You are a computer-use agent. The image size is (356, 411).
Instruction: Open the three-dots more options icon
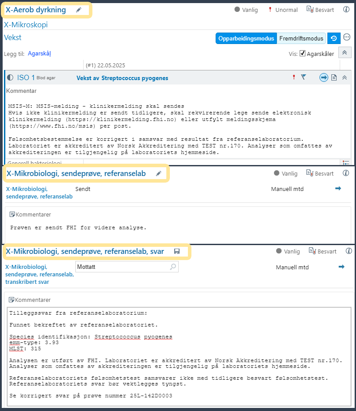tap(346, 38)
